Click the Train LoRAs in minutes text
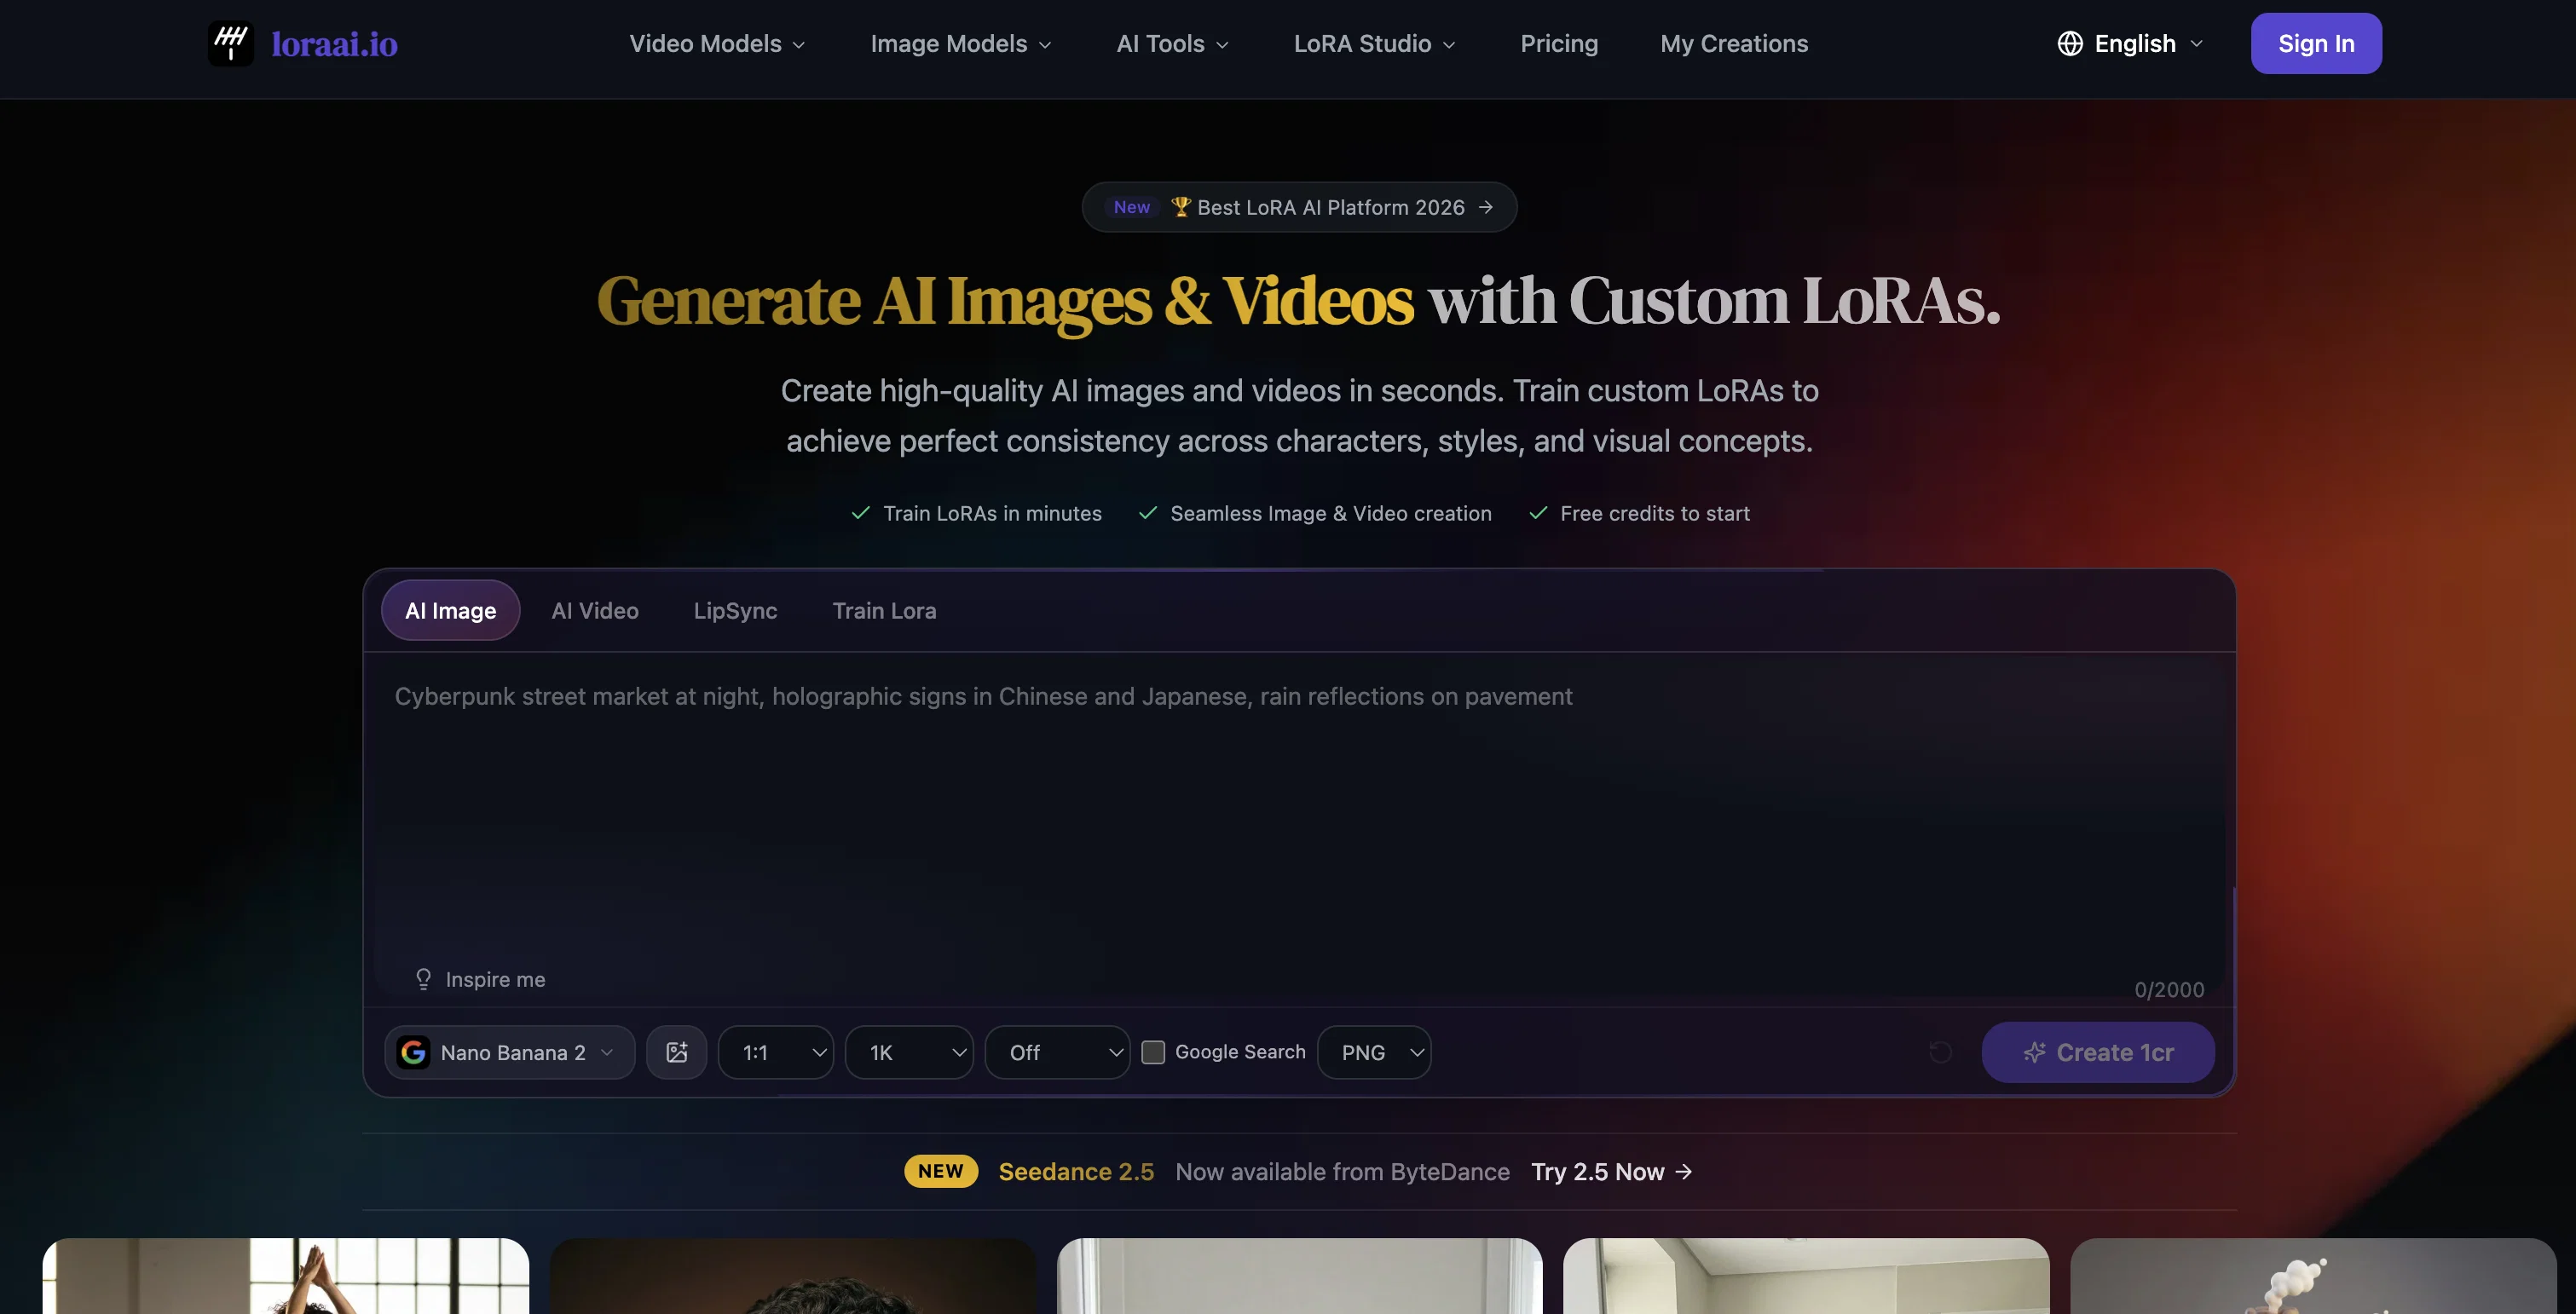This screenshot has width=2576, height=1314. 992,513
